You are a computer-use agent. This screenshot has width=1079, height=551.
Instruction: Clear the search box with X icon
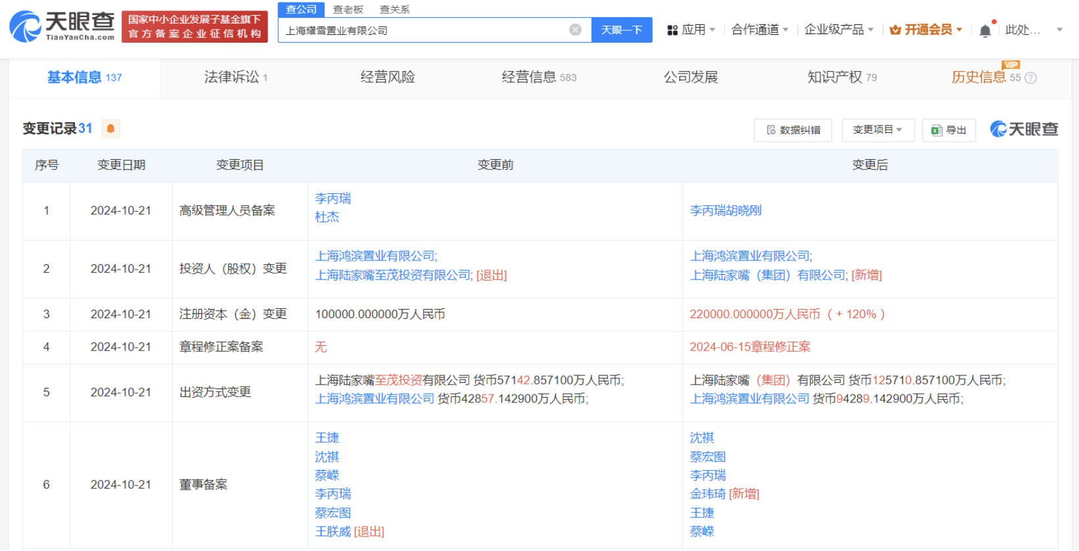click(575, 30)
